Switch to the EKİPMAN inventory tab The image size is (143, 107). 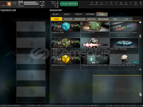90,14
